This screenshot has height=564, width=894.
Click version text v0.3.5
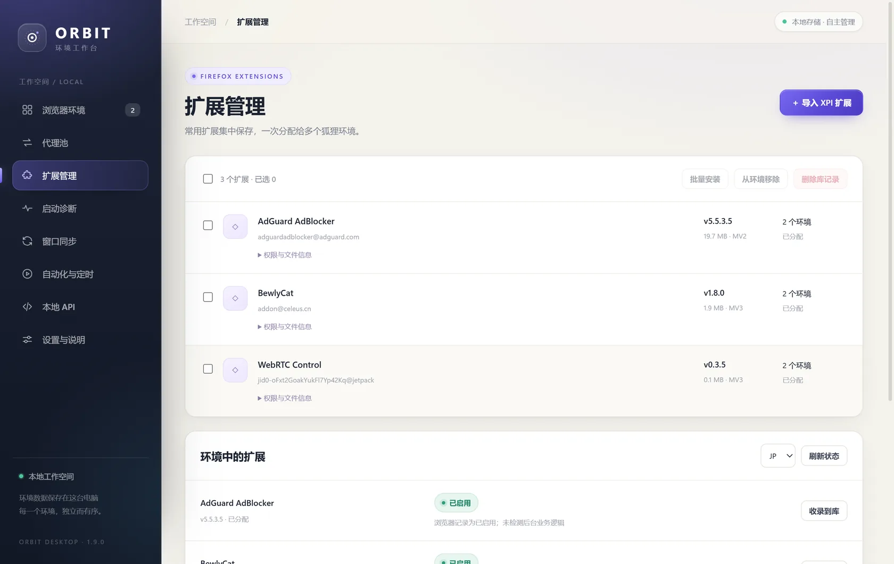(715, 364)
